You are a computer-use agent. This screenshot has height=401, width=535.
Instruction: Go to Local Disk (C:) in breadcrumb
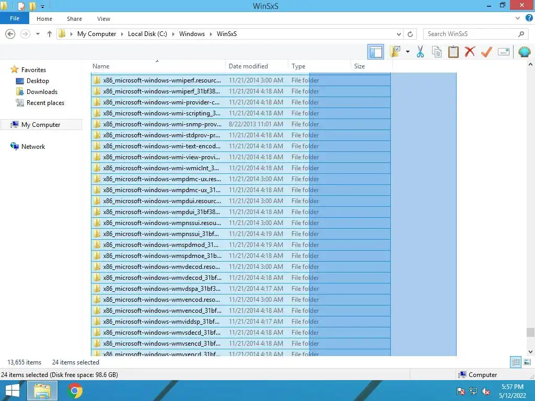coord(147,34)
